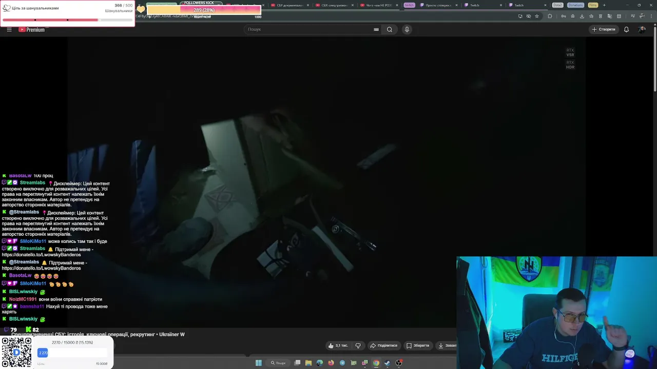
Task: Switch to the Просто спілкуюся Twitch tab
Action: [438, 5]
